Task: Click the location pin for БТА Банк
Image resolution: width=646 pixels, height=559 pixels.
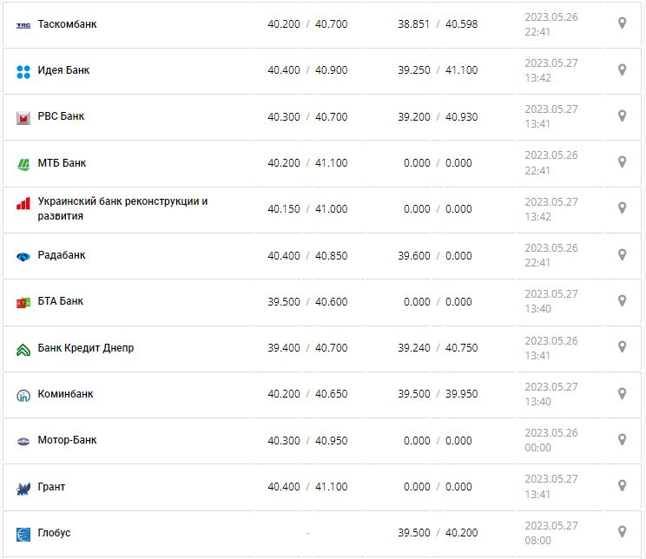Action: [x=622, y=300]
